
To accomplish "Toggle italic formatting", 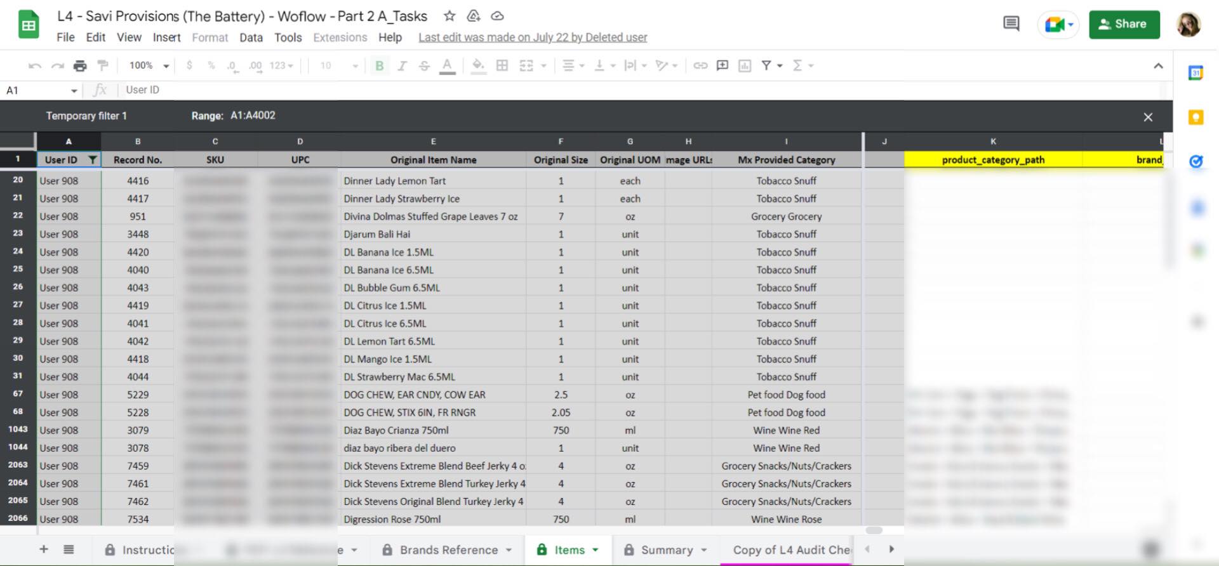I will pyautogui.click(x=402, y=65).
